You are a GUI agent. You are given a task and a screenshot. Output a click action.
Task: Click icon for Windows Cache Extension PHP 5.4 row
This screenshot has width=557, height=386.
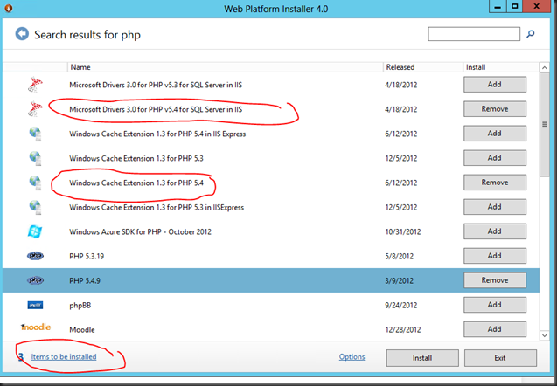(35, 183)
